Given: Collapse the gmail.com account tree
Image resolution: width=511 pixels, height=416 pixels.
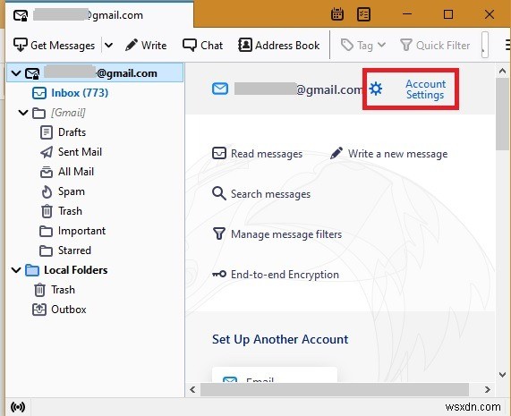Looking at the screenshot, I should pos(16,73).
